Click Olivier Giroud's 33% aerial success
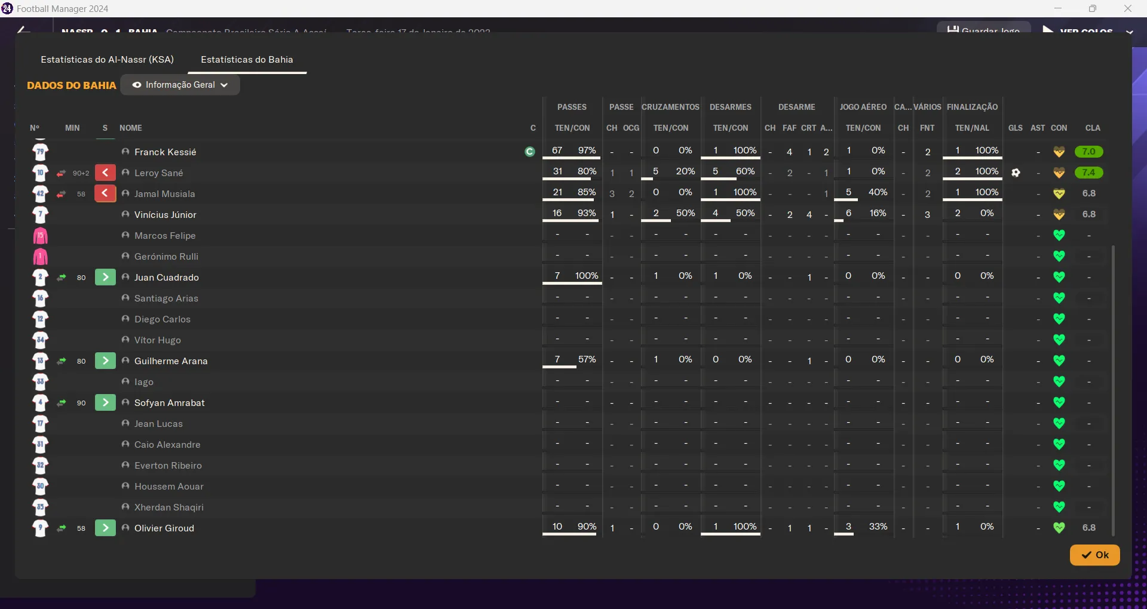 (x=878, y=527)
